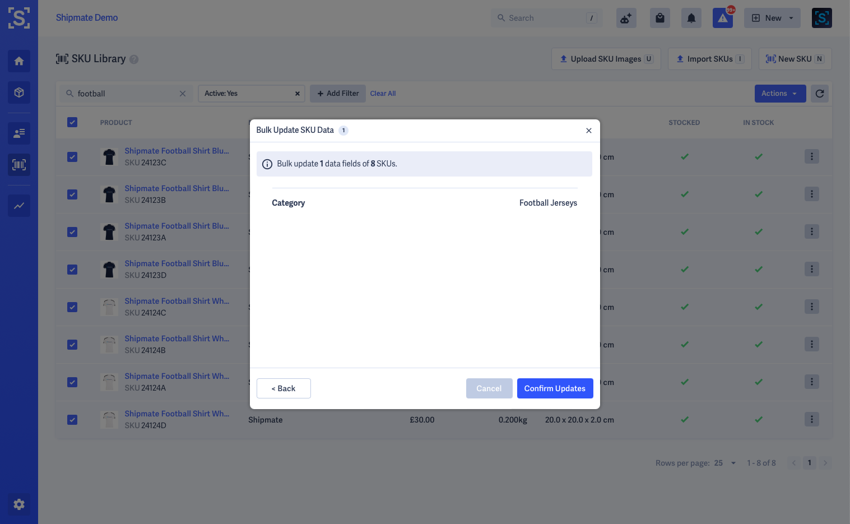Open the SKU barcode icon in sidebar
850x524 pixels.
[19, 165]
